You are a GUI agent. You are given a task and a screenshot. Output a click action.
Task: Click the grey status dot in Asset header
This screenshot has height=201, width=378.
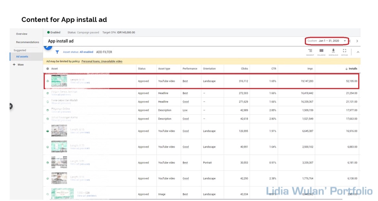pyautogui.click(x=48, y=69)
